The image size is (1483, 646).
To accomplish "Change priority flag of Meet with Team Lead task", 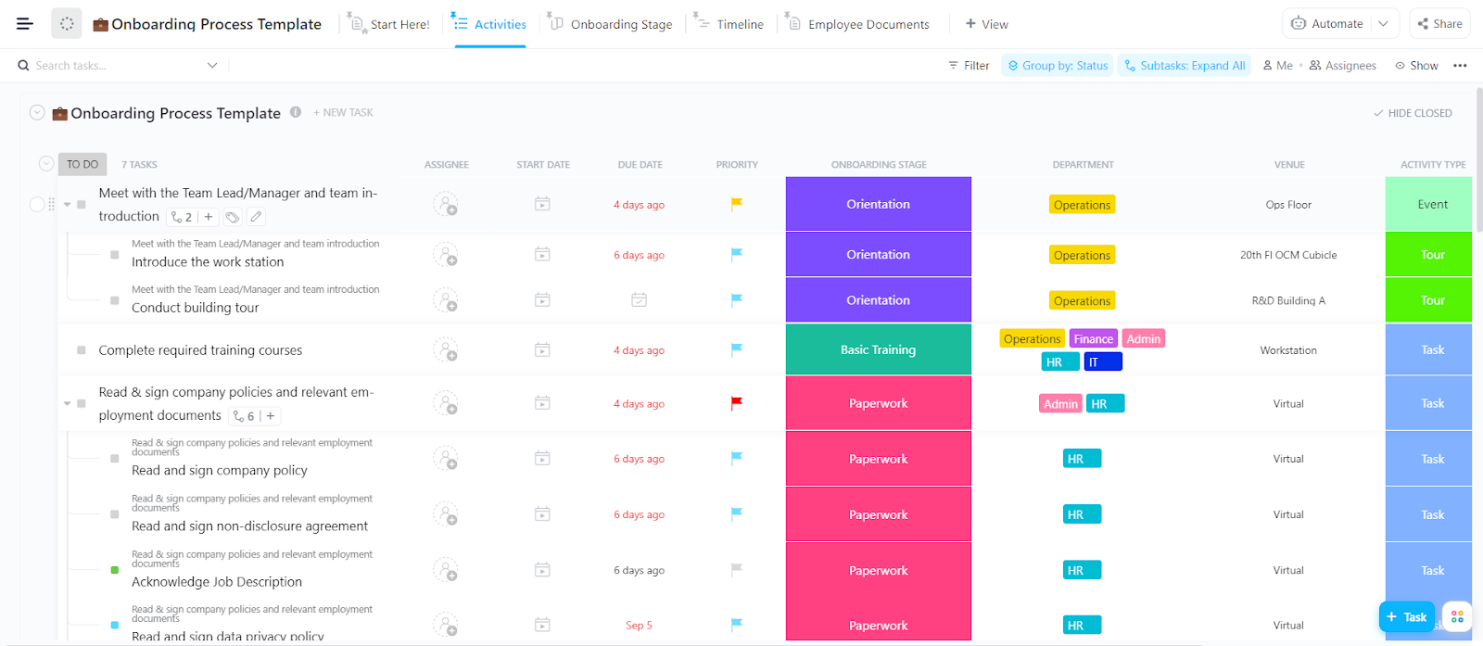I will tap(737, 204).
